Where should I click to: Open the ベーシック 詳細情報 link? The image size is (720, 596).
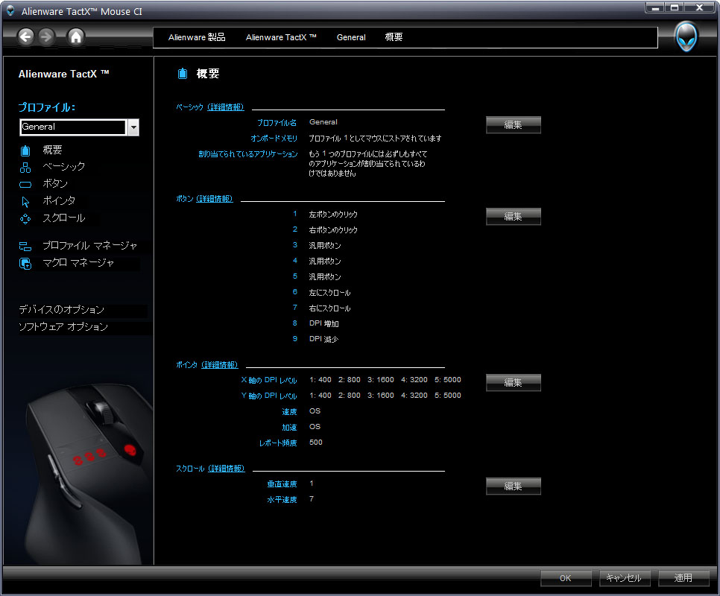click(225, 107)
